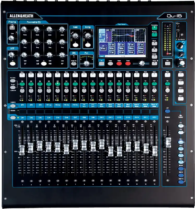The width and height of the screenshot is (195, 209).
Task: Push the Parametric EQ In button
Action: pyautogui.click(x=44, y=64)
